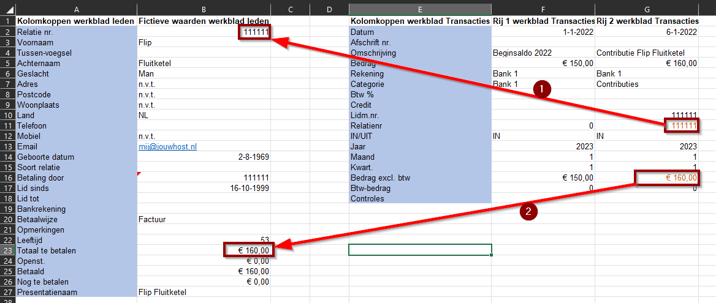Select the Leeftijd value 53
This screenshot has width=716, height=303.
(x=204, y=240)
